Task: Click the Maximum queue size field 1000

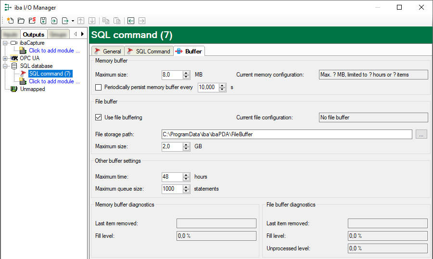Action: point(172,189)
